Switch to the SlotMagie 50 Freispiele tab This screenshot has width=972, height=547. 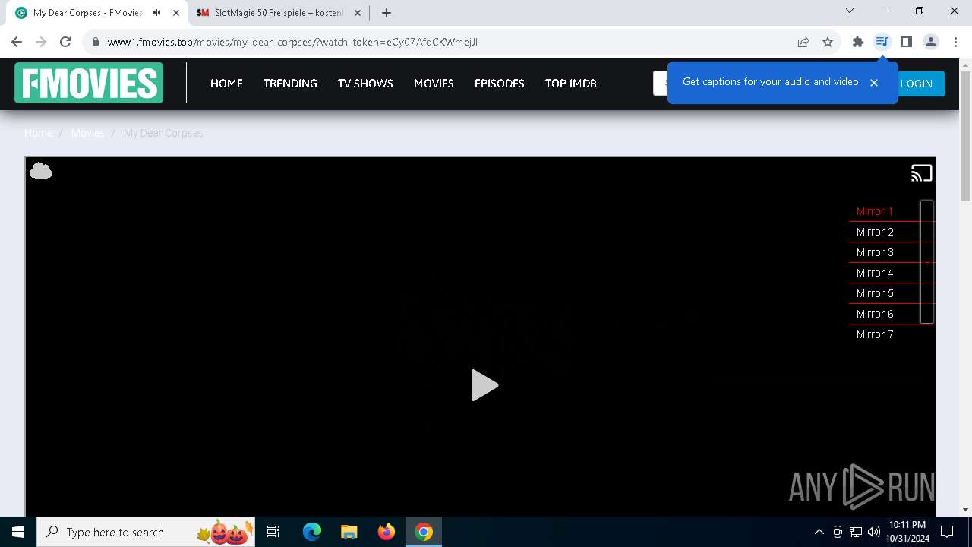pyautogui.click(x=279, y=13)
